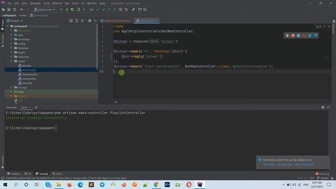Screen dimensions: 336x189
Task: Start debugging with the green bug icon
Action: 67,9
